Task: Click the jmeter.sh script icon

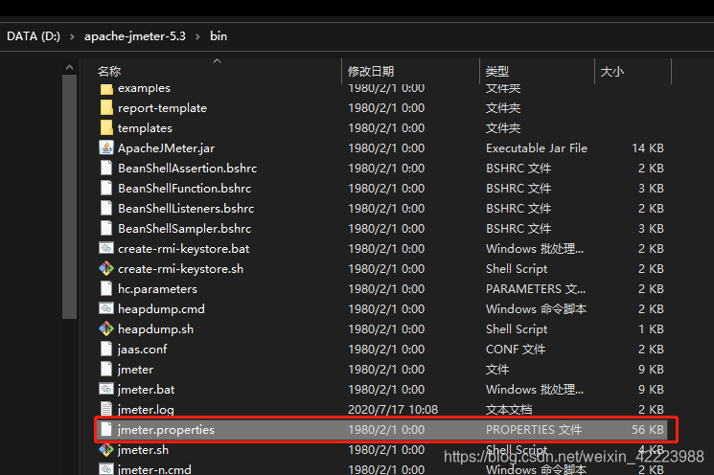Action: point(106,449)
